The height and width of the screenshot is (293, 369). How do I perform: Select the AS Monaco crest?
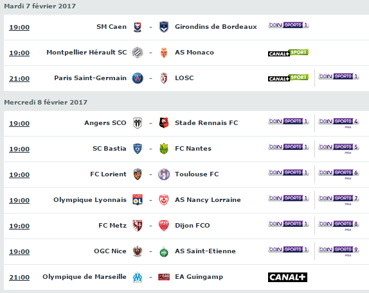pos(164,53)
